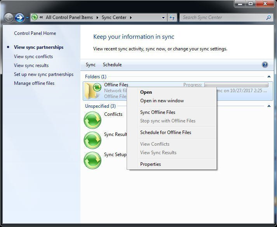Click the Sync Setup green sync icon
This screenshot has width=277, height=227.
92,160
